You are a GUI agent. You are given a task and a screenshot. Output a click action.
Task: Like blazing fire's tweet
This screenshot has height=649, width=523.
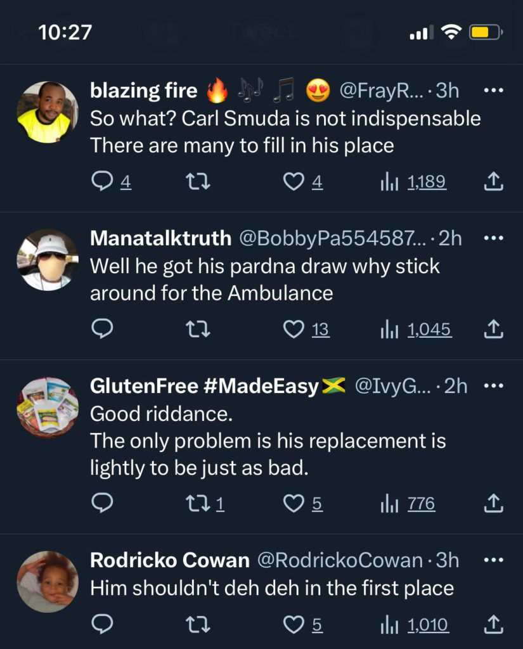(294, 181)
